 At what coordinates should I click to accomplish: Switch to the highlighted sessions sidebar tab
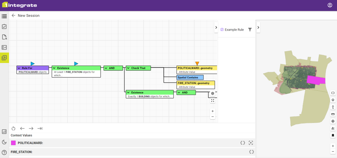(x=4, y=58)
